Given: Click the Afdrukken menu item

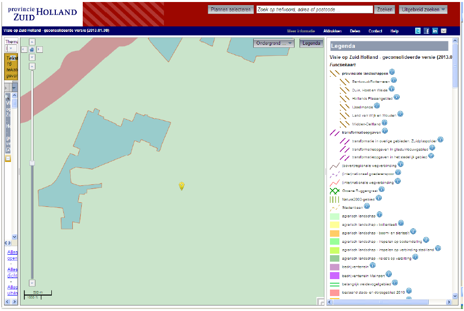Looking at the screenshot, I should [332, 31].
